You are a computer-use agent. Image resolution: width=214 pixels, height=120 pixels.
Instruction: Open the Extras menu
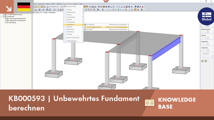[x=48, y=4]
